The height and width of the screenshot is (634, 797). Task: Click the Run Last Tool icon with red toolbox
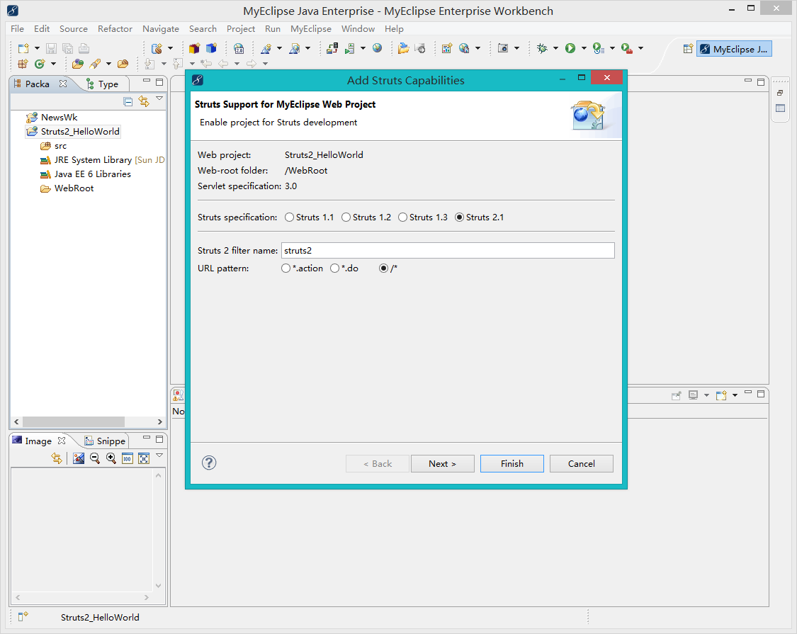click(627, 48)
